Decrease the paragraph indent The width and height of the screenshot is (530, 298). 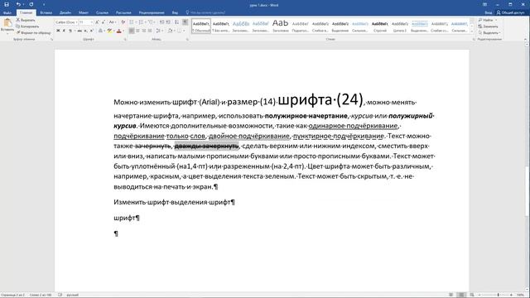pos(162,22)
